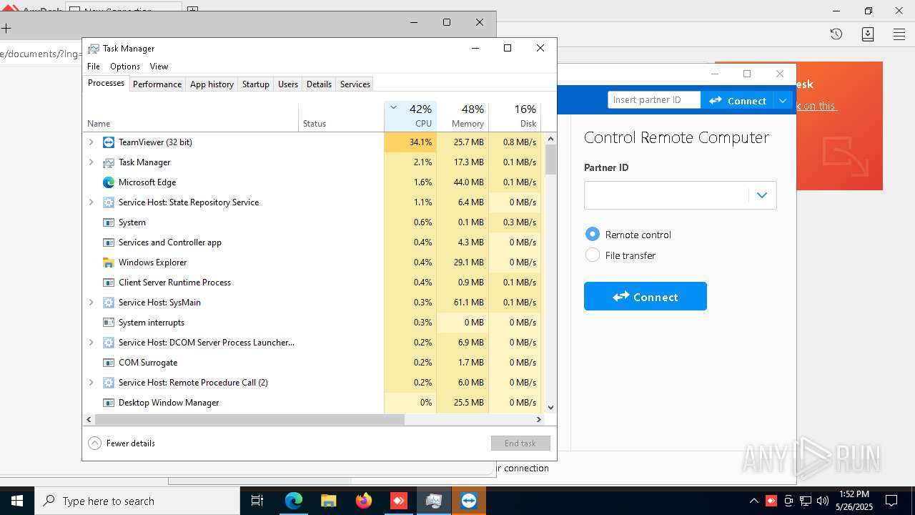Open Task View on the taskbar
The image size is (915, 515).
pyautogui.click(x=257, y=501)
